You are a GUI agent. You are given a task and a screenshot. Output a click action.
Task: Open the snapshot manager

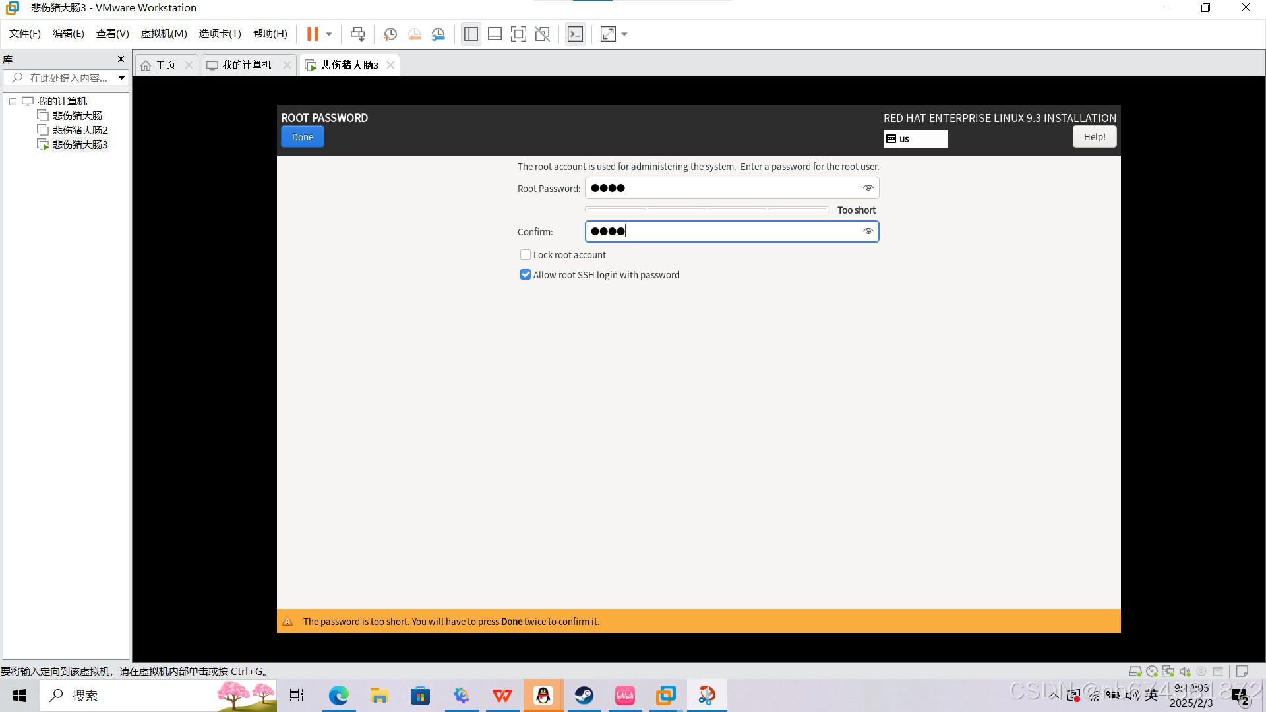[438, 34]
